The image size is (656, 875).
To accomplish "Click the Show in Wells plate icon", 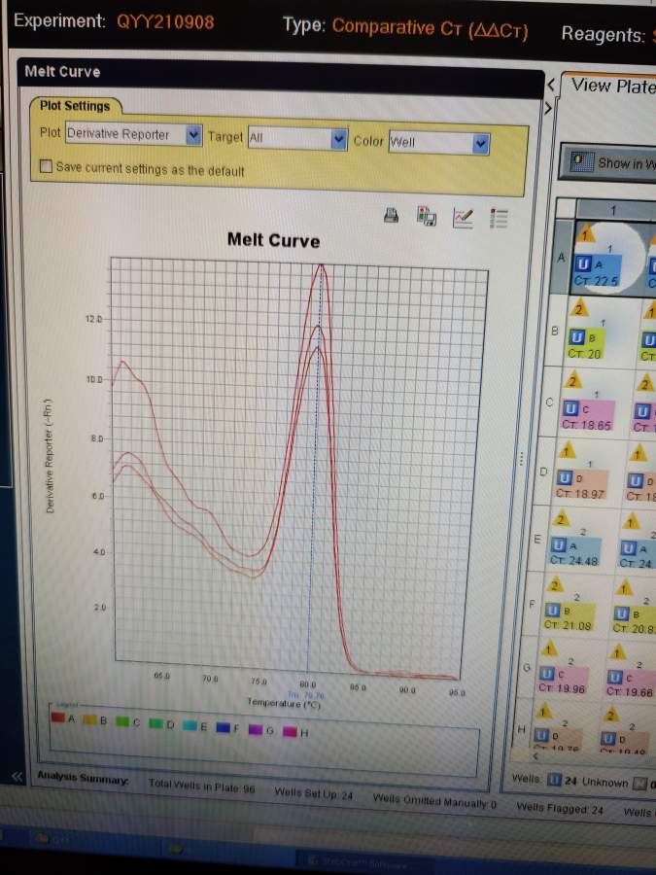I will pos(581,162).
